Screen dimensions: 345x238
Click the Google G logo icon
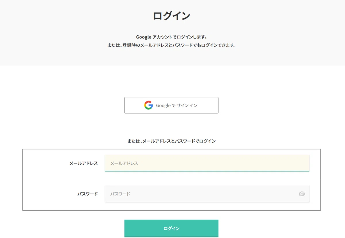[149, 105]
